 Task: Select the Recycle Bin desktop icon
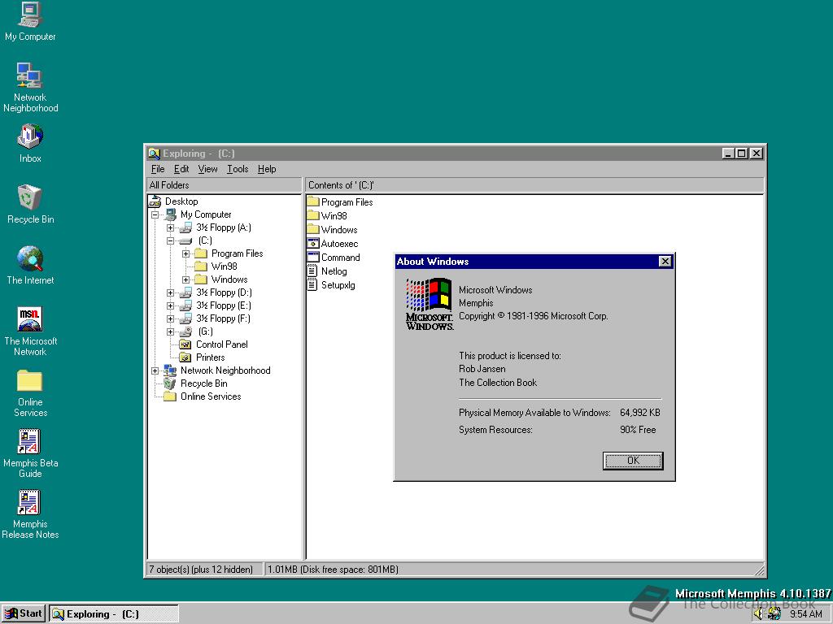(30, 197)
